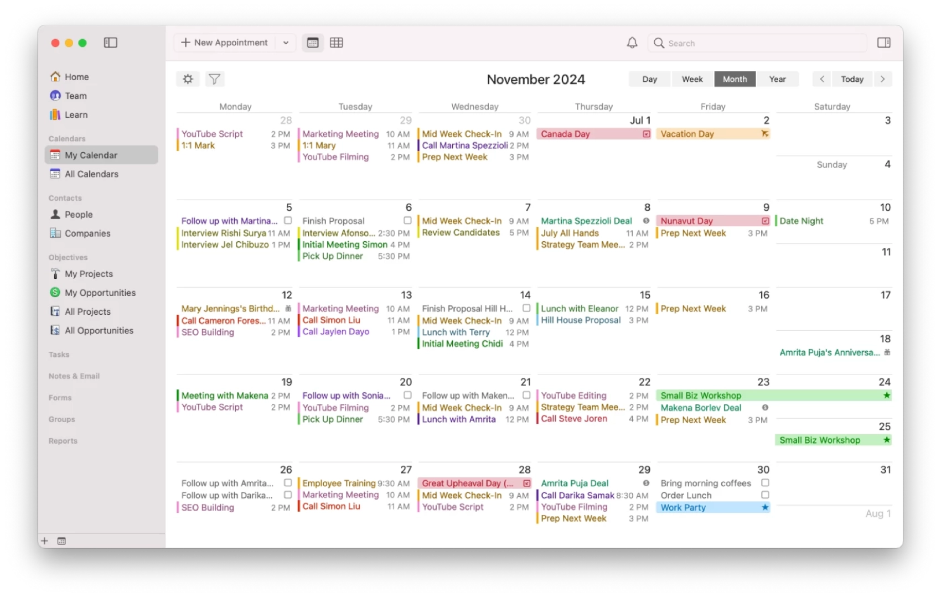Click the star on Work Party event
Image resolution: width=941 pixels, height=593 pixels.
tap(765, 507)
